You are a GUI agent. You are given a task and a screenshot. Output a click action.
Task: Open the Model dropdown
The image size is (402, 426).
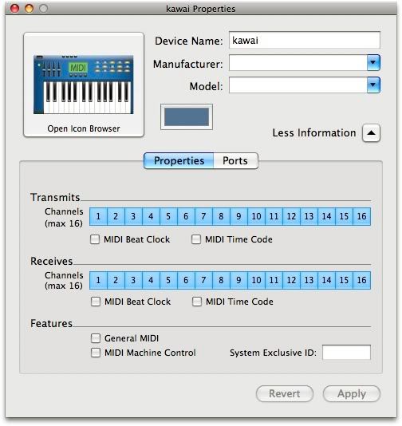[373, 85]
